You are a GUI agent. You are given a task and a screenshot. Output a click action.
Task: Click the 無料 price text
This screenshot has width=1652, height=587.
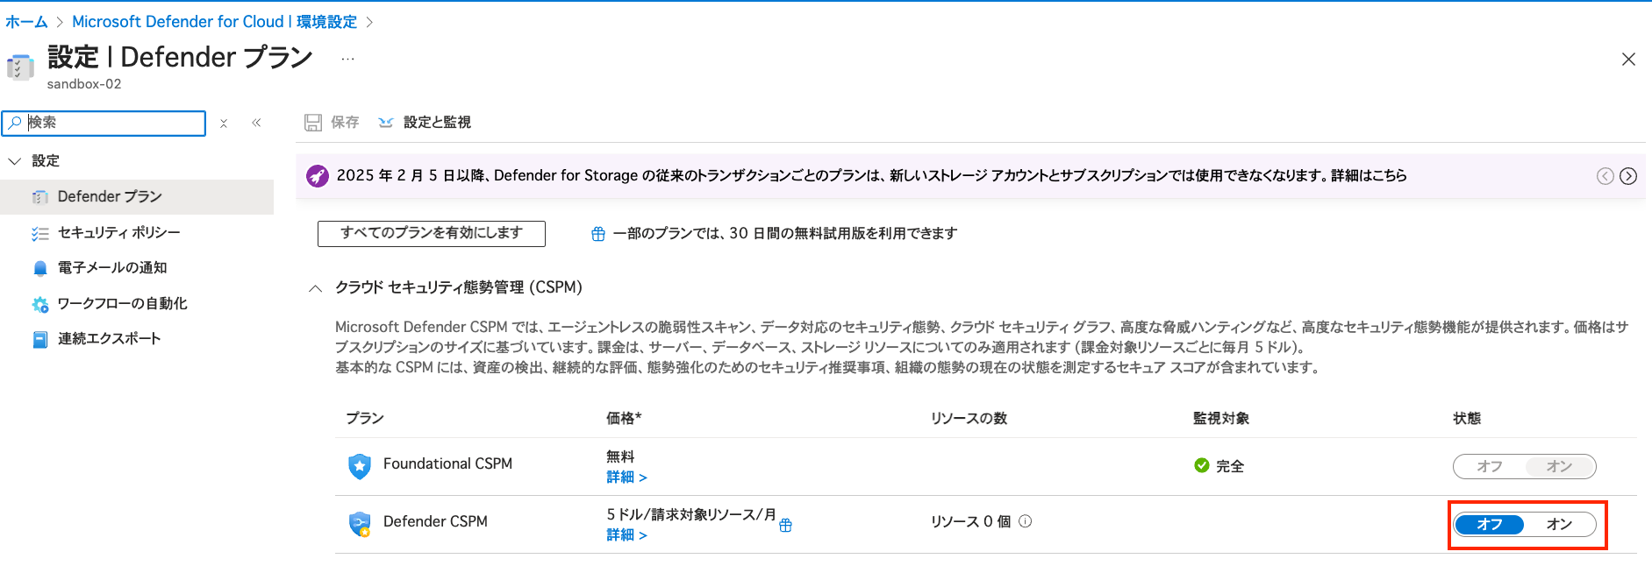620,457
